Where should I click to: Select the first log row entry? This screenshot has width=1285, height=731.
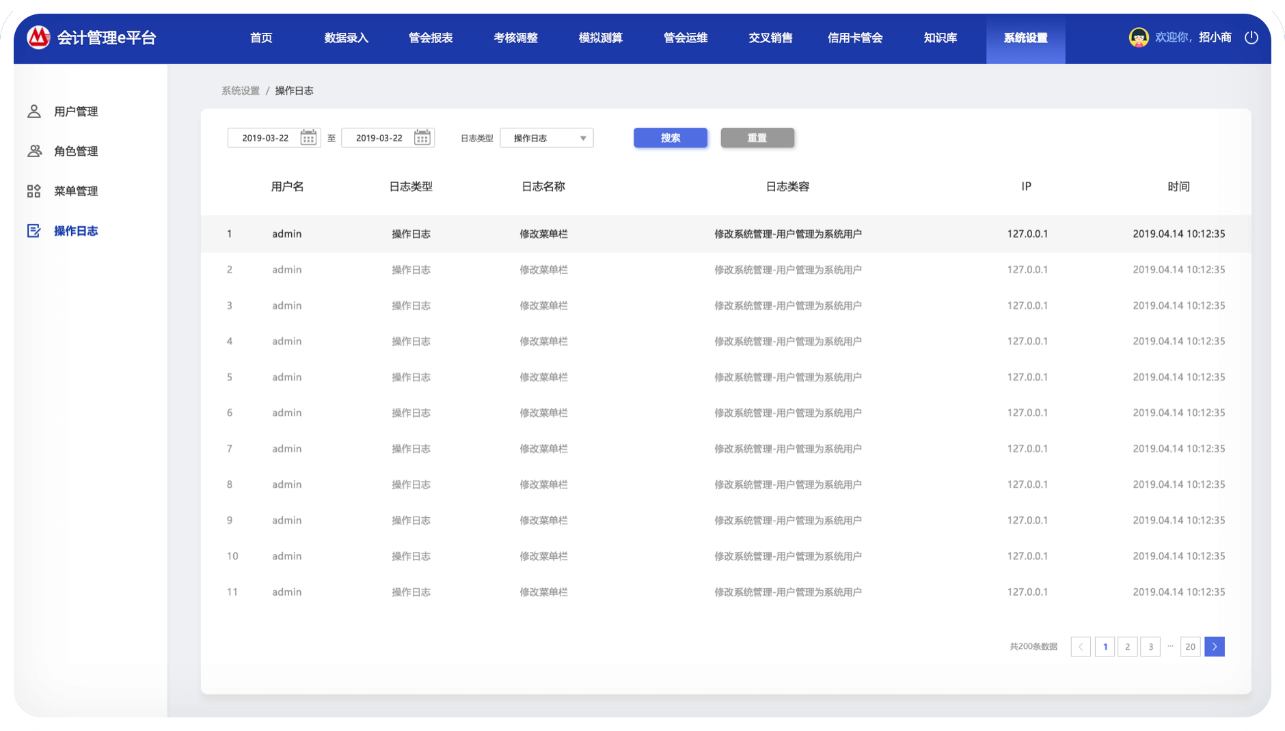tap(725, 234)
